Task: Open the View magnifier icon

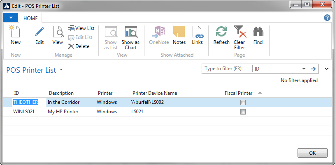Action: 58,32
